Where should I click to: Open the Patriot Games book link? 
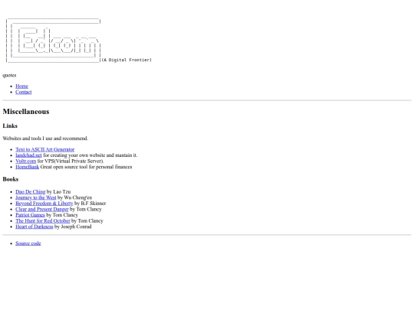click(x=30, y=215)
